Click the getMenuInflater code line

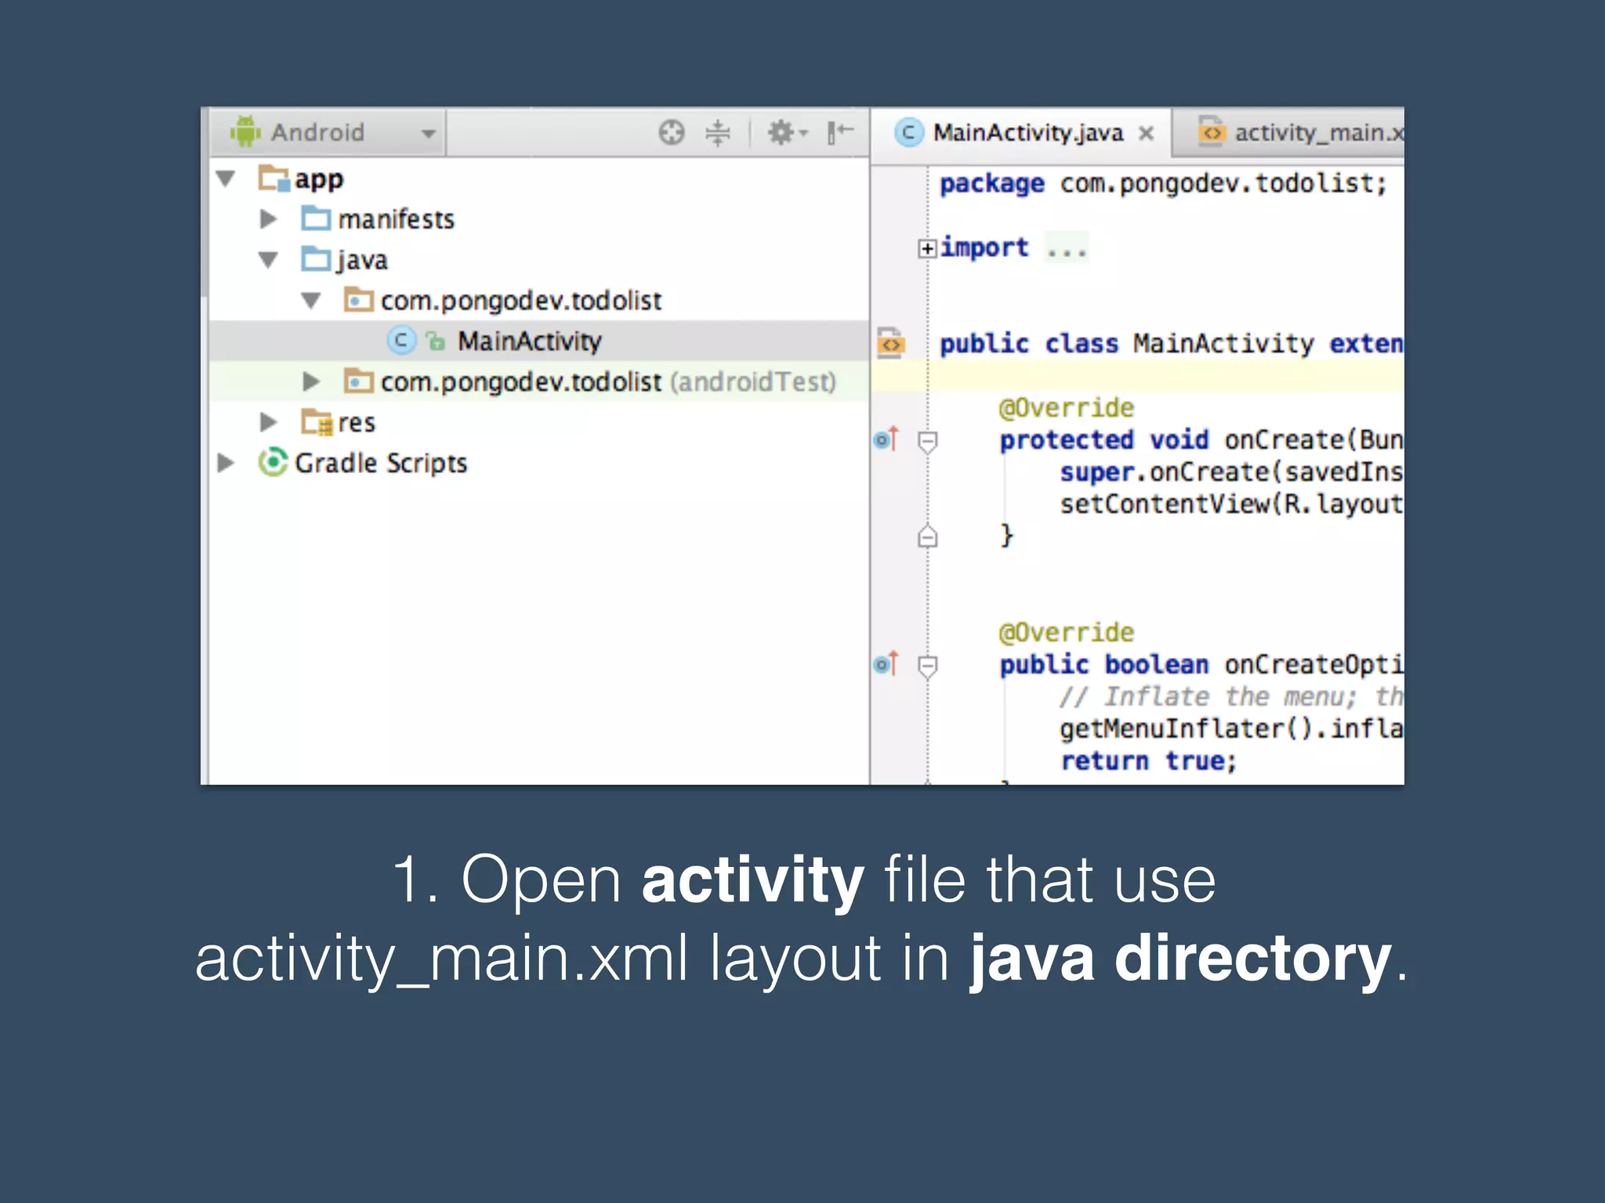click(1231, 729)
